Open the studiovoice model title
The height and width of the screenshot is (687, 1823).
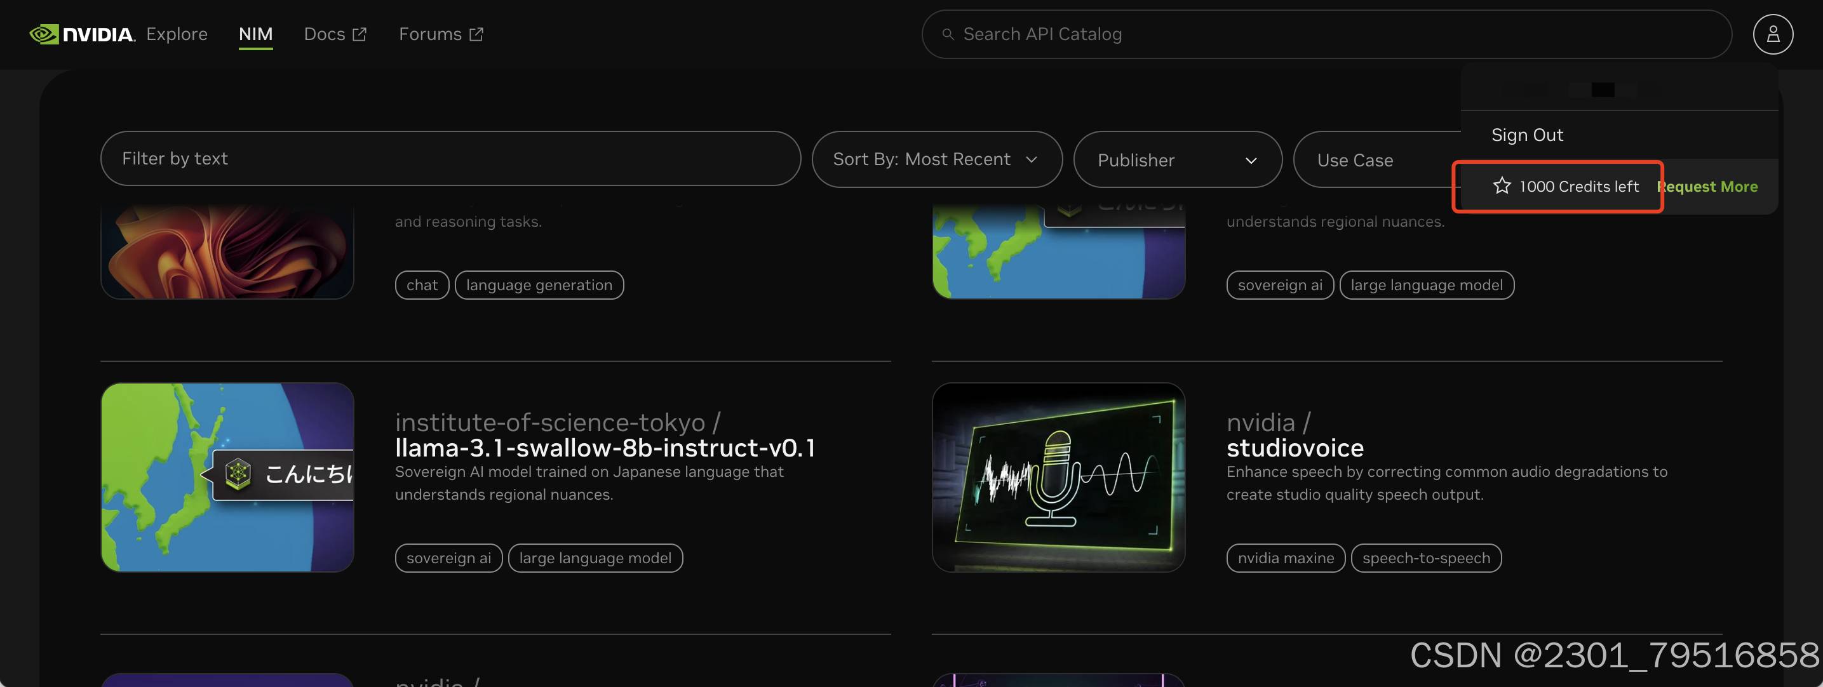pyautogui.click(x=1295, y=448)
